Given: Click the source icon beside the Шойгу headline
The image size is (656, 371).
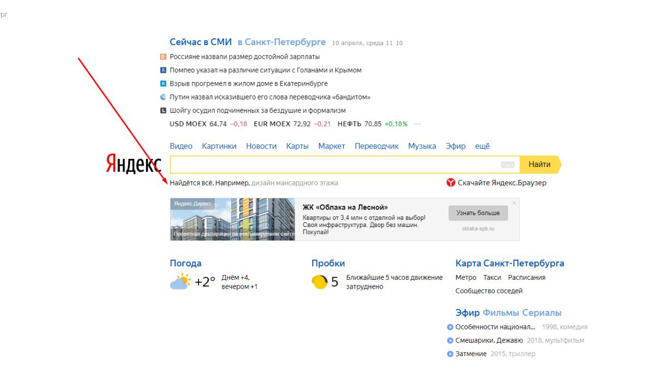Looking at the screenshot, I should (x=163, y=110).
